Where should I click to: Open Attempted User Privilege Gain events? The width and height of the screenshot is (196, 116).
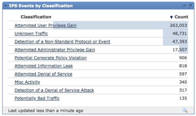(x=45, y=25)
